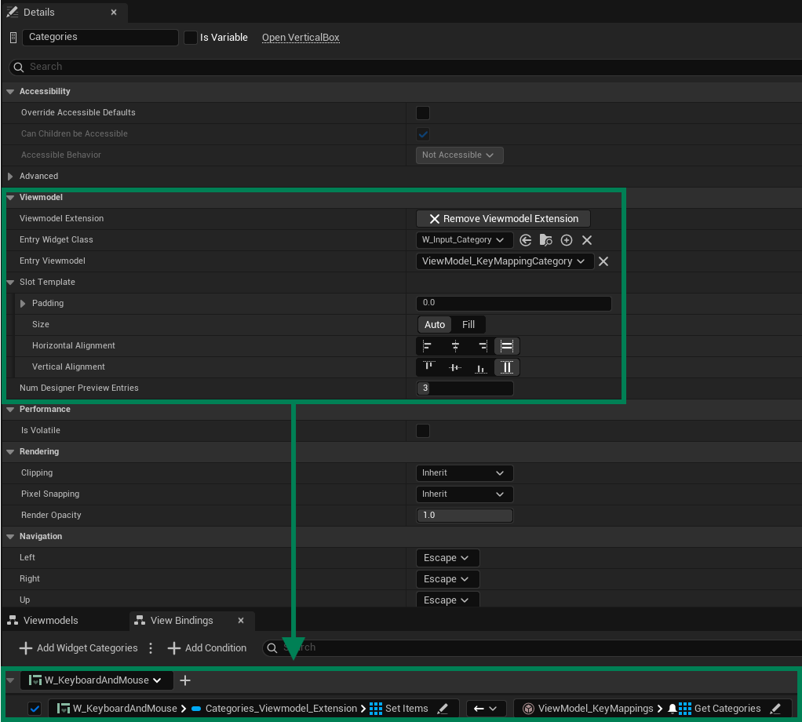The image size is (802, 722).
Task: Use the browse icon for Entry Widget Class
Action: [546, 239]
